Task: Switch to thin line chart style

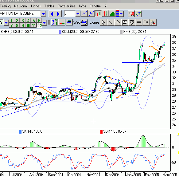Action: coord(84,14)
